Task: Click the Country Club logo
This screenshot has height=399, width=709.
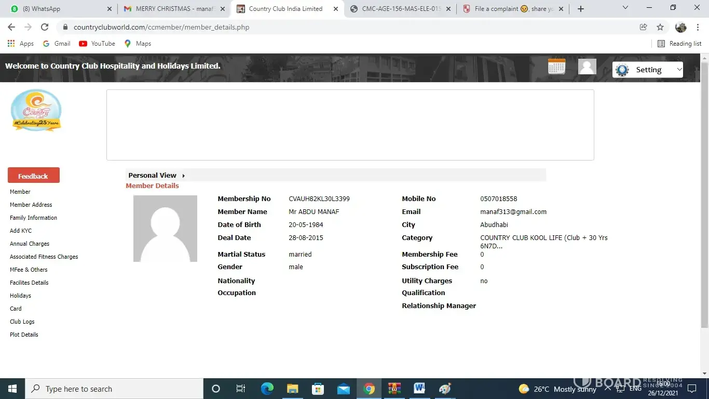Action: (x=36, y=110)
